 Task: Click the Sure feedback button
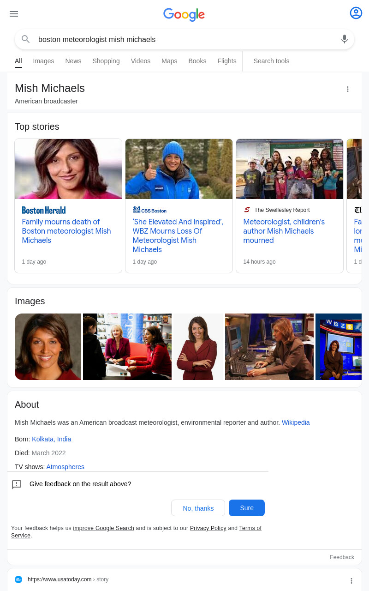[x=247, y=508]
